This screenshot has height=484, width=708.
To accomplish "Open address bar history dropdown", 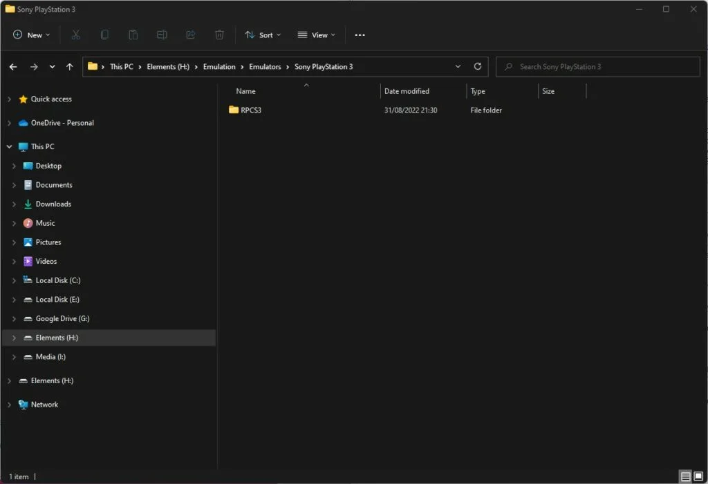I will pyautogui.click(x=458, y=66).
